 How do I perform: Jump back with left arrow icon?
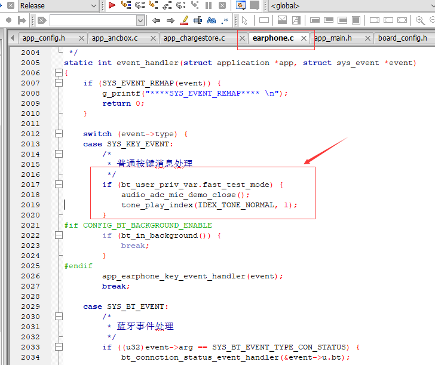(156, 20)
